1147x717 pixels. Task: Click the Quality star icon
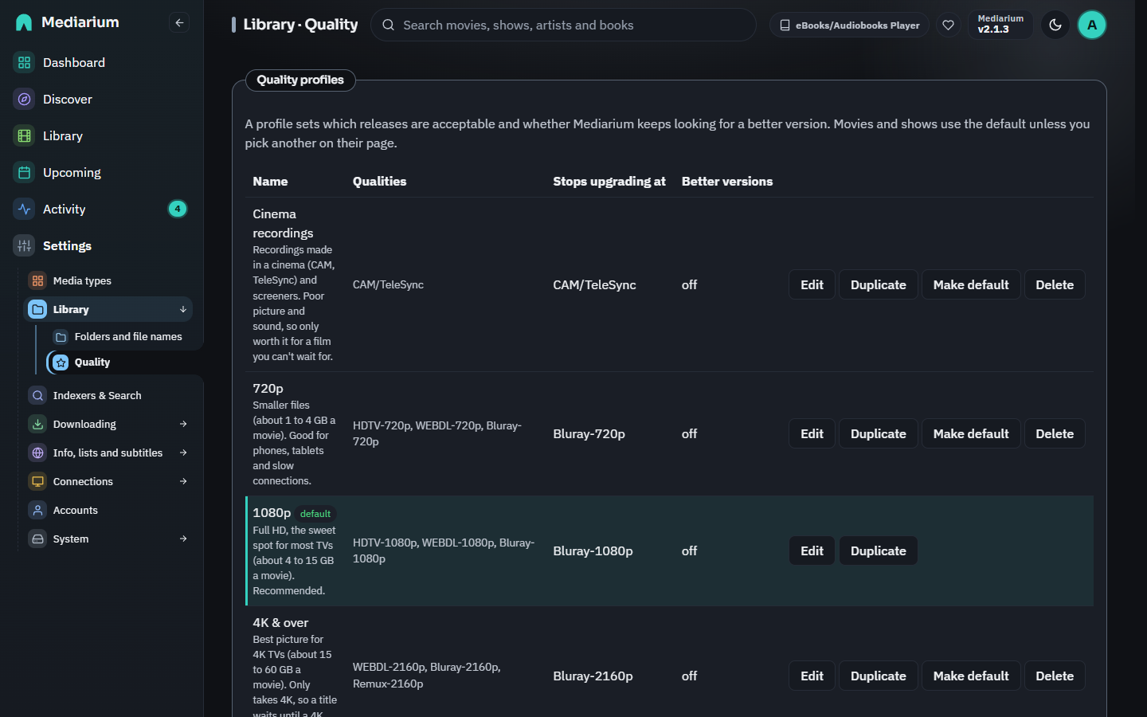coord(61,362)
